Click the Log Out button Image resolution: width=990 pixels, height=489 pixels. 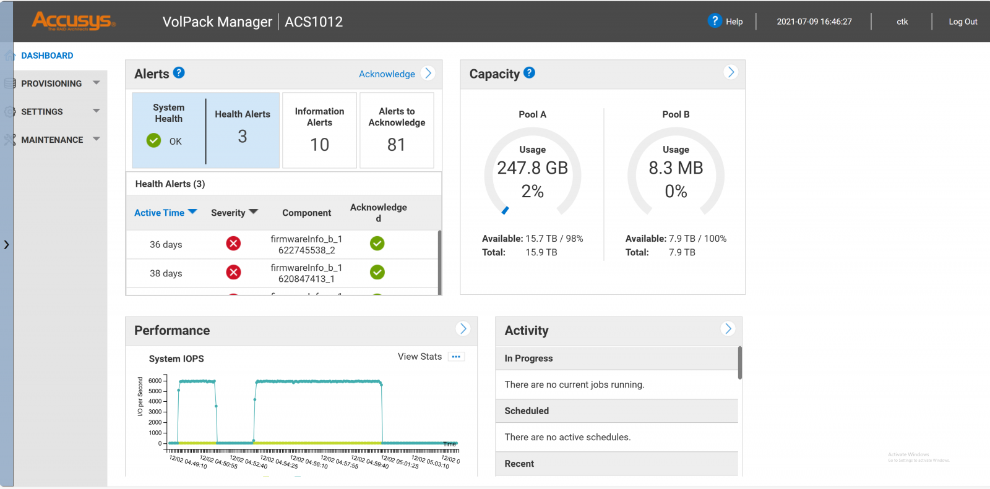(x=963, y=22)
